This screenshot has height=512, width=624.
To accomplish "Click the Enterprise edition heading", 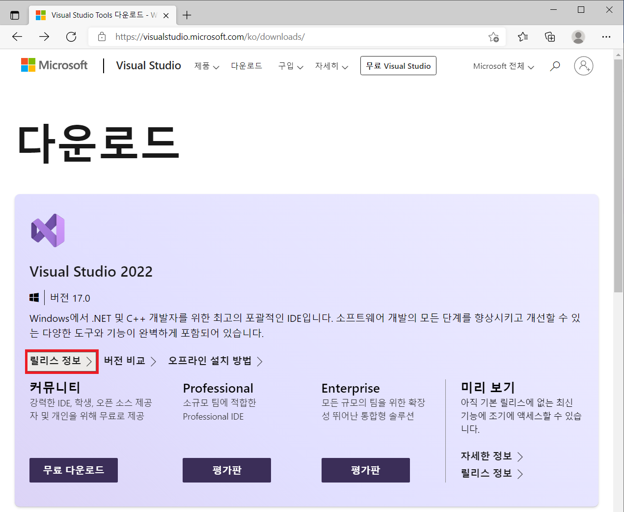I will coord(351,388).
